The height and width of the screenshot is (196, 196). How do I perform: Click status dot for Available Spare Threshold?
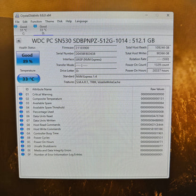coord(21,107)
